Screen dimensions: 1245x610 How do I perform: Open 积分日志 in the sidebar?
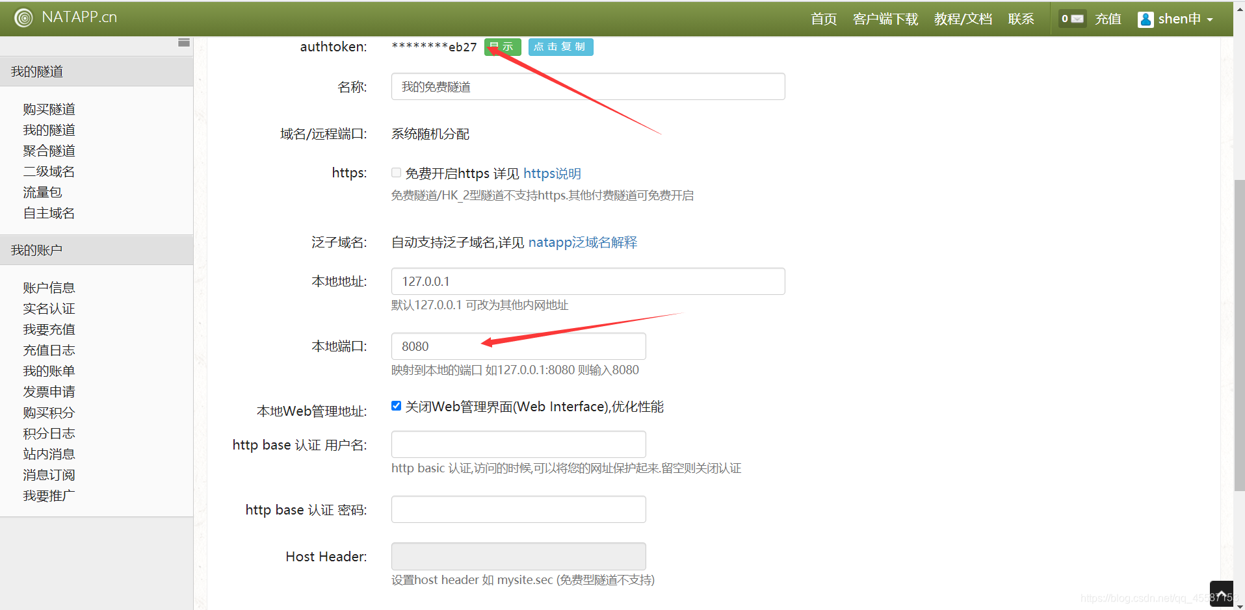[49, 433]
